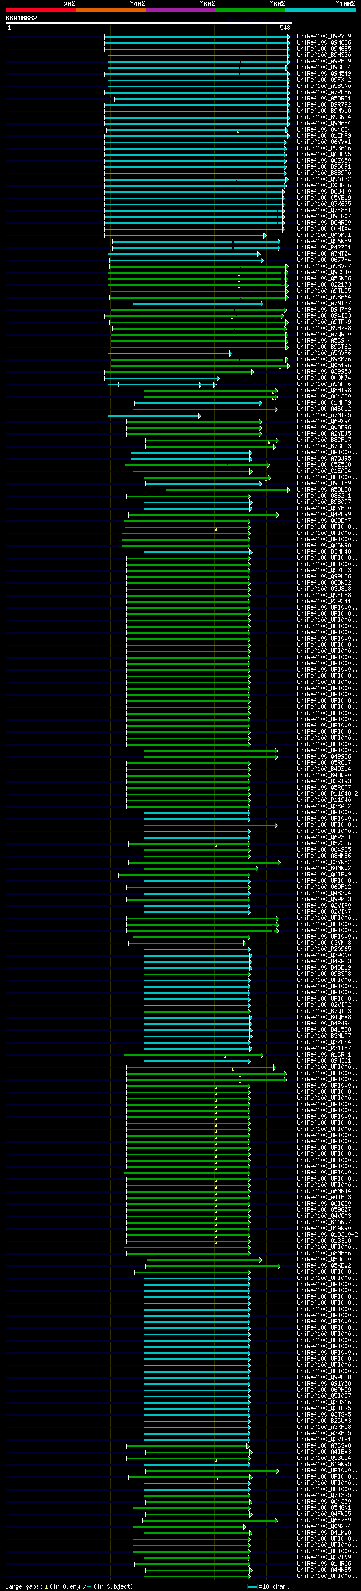Click label UniRef100_O57336
The width and height of the screenshot is (361, 1591).
[324, 843]
